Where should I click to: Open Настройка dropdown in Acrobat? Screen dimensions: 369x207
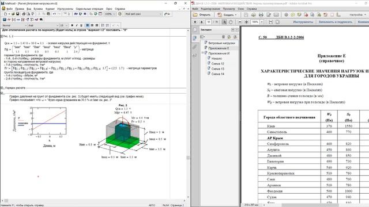[x=357, y=15]
